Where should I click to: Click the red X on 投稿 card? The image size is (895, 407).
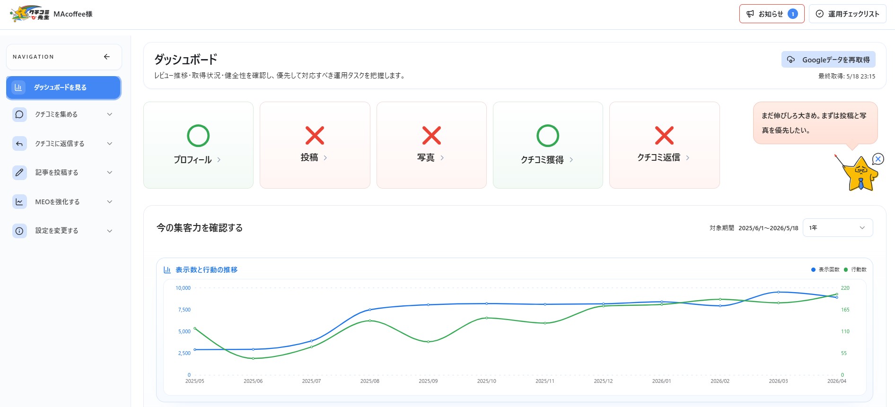tap(315, 135)
